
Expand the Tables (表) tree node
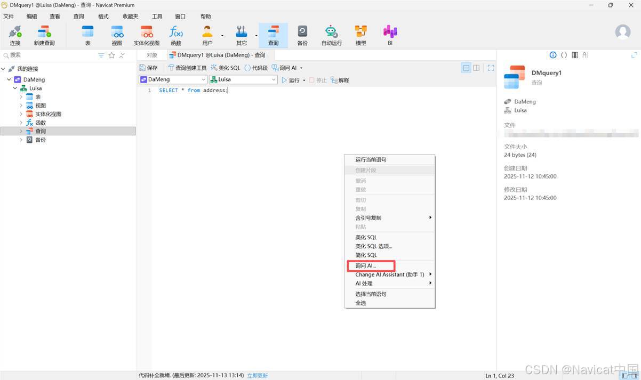pyautogui.click(x=21, y=96)
